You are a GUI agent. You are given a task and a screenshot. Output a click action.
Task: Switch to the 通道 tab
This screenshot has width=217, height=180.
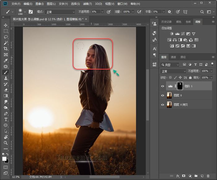(174, 57)
